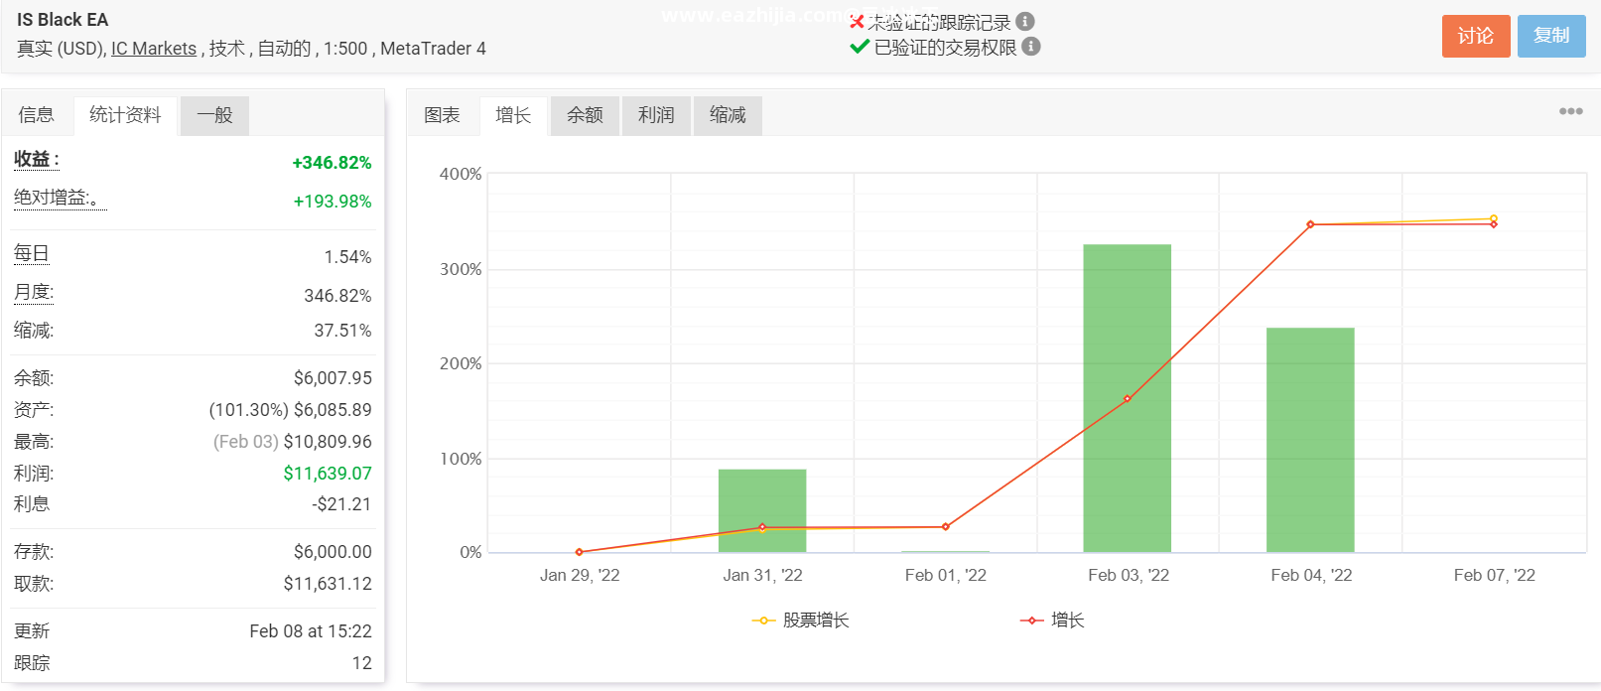This screenshot has width=1601, height=691.
Task: Show the 余额 chart tab
Action: coord(585,115)
